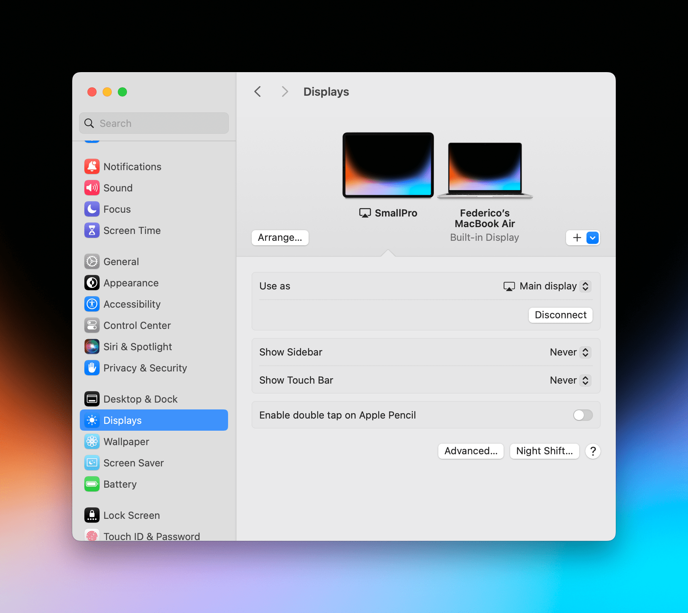This screenshot has width=688, height=613.
Task: Go forward with the right chevron
Action: (x=285, y=92)
